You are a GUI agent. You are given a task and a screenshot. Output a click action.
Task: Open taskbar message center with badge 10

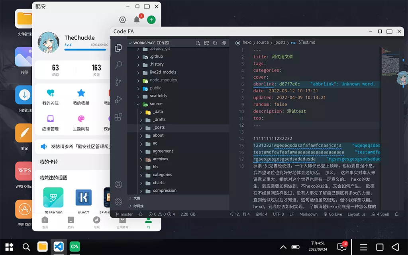pyautogui.click(x=342, y=246)
